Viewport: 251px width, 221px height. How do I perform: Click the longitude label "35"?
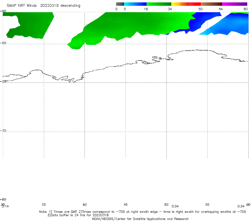[44, 204]
